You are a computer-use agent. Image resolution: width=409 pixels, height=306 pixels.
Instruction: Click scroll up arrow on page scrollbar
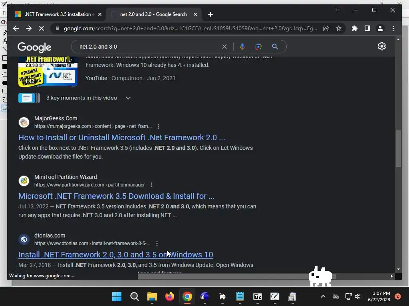398,39
